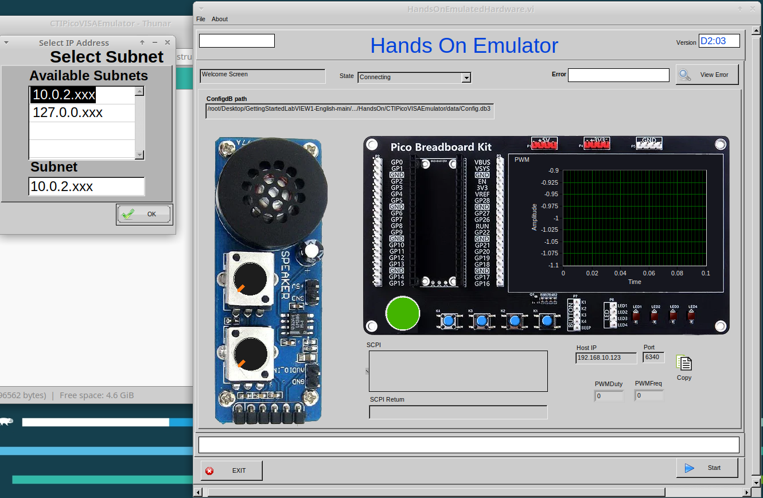Click the Start button

pos(707,468)
